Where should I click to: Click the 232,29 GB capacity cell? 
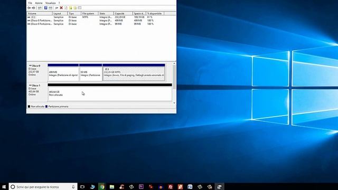[x=120, y=17]
